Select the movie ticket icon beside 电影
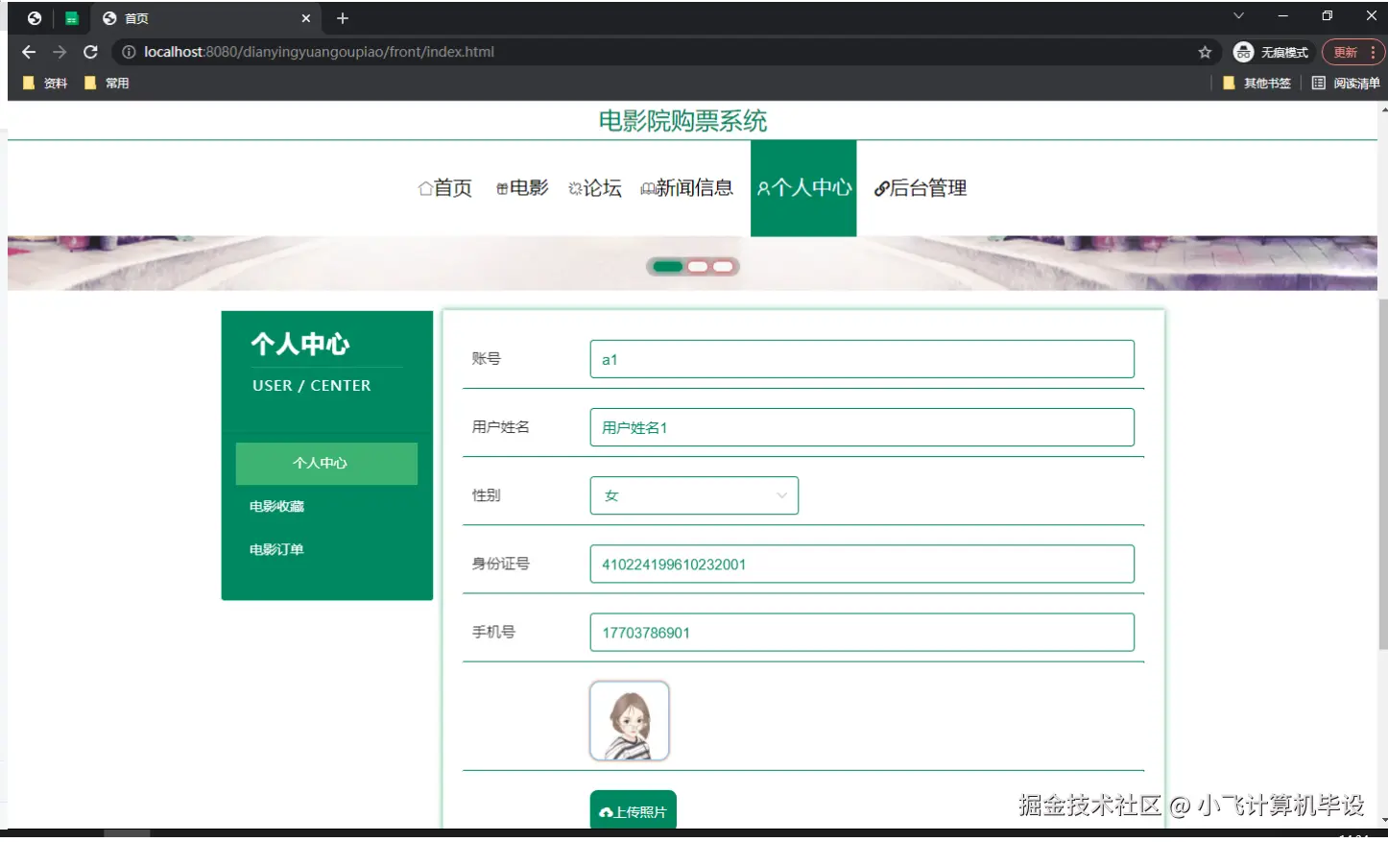 [x=502, y=188]
